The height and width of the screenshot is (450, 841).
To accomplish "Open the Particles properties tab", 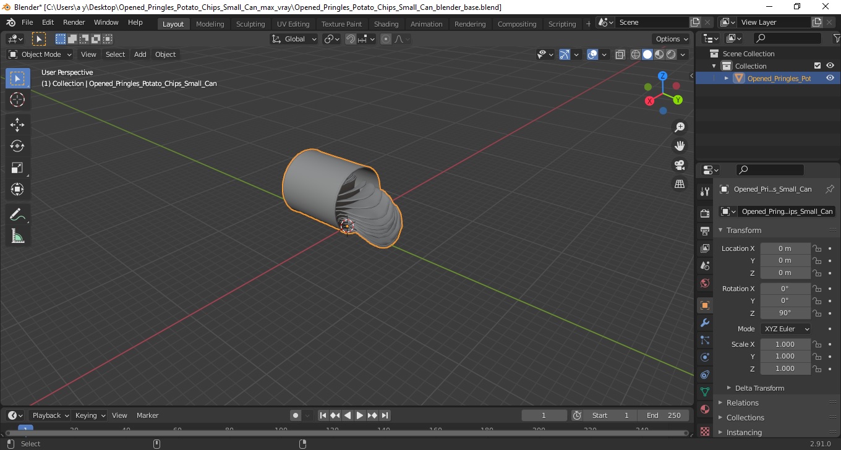I will click(x=705, y=340).
